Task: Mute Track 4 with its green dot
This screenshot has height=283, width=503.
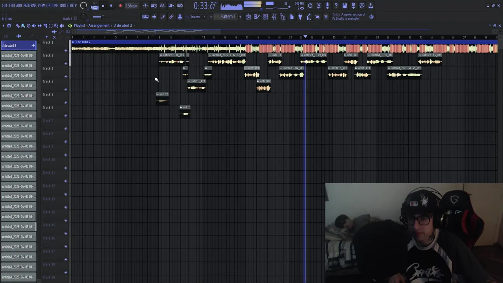Action: pos(66,90)
